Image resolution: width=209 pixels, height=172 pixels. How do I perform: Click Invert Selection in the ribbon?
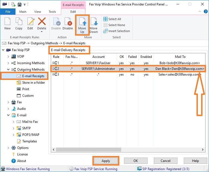tap(117, 31)
